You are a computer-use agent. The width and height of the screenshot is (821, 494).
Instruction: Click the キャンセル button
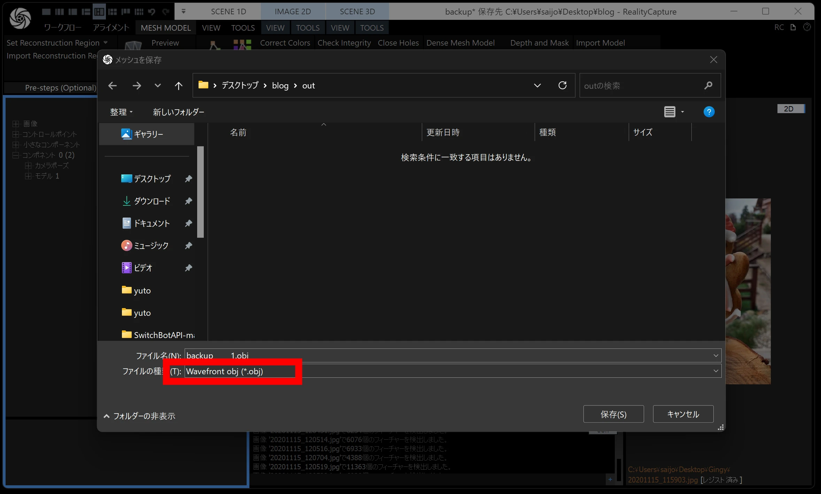click(683, 414)
